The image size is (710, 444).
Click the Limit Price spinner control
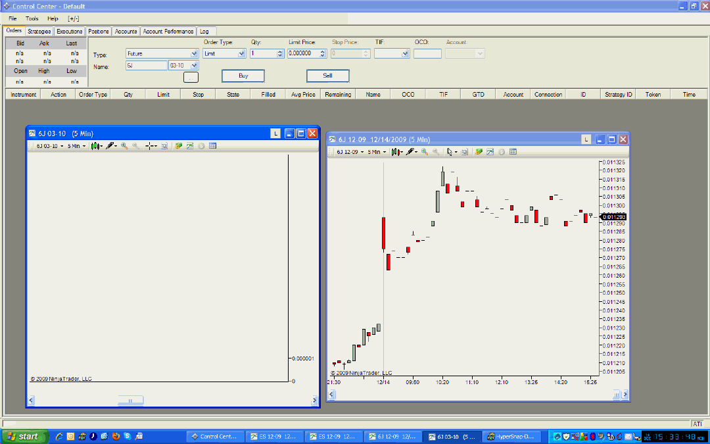(323, 53)
